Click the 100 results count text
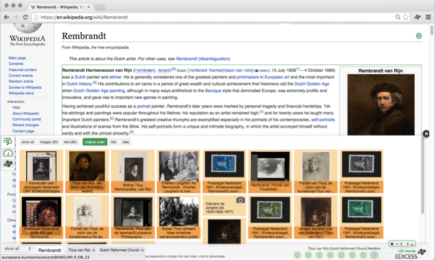This screenshot has width=435, height=260. tap(407, 251)
